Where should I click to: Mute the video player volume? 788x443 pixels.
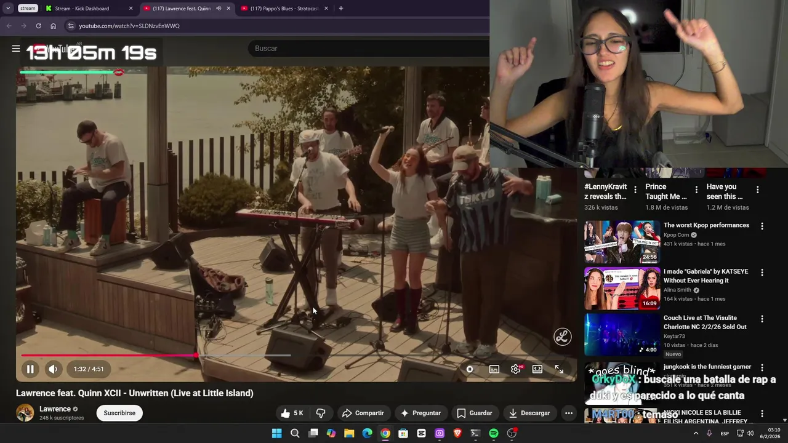pyautogui.click(x=53, y=369)
